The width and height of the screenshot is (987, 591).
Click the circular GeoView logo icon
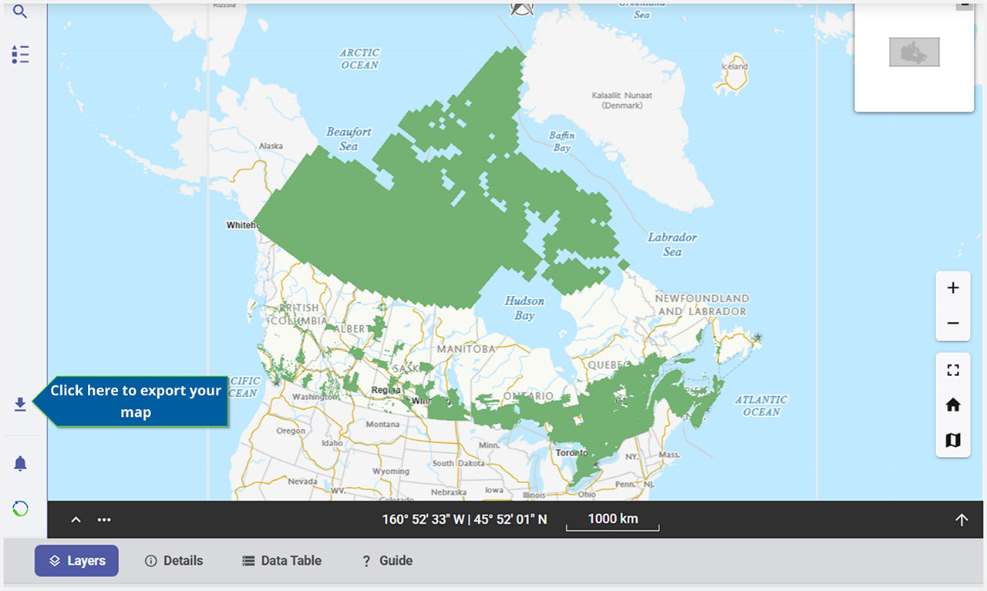(20, 509)
